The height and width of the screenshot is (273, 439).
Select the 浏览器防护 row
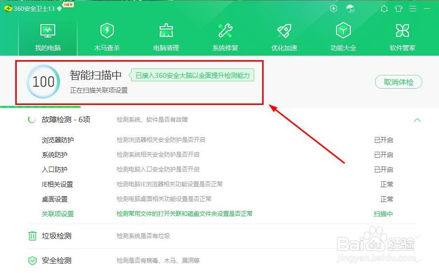pos(217,140)
